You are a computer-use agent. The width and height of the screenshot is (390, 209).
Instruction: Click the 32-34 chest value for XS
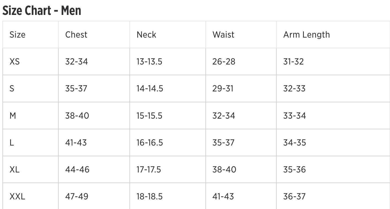[77, 62]
